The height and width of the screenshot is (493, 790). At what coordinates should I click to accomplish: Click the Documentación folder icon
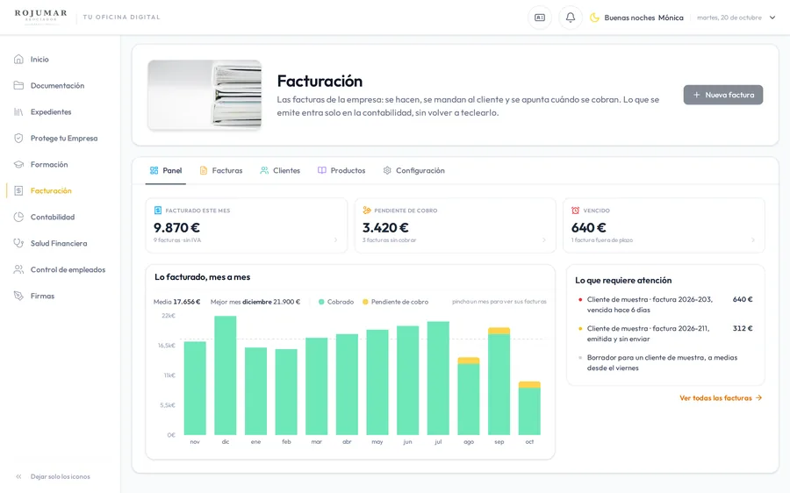[18, 86]
